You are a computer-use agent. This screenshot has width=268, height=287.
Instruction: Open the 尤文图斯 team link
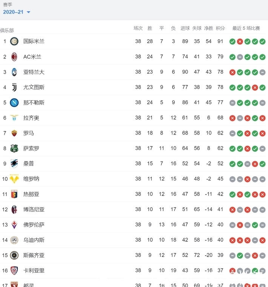tap(34, 87)
